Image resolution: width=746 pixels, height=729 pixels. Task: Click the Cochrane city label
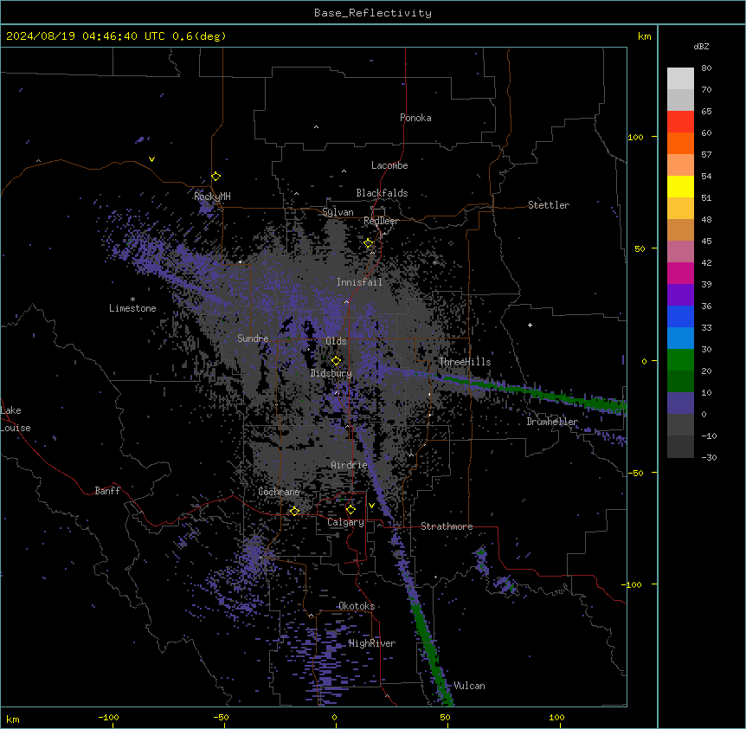click(279, 492)
